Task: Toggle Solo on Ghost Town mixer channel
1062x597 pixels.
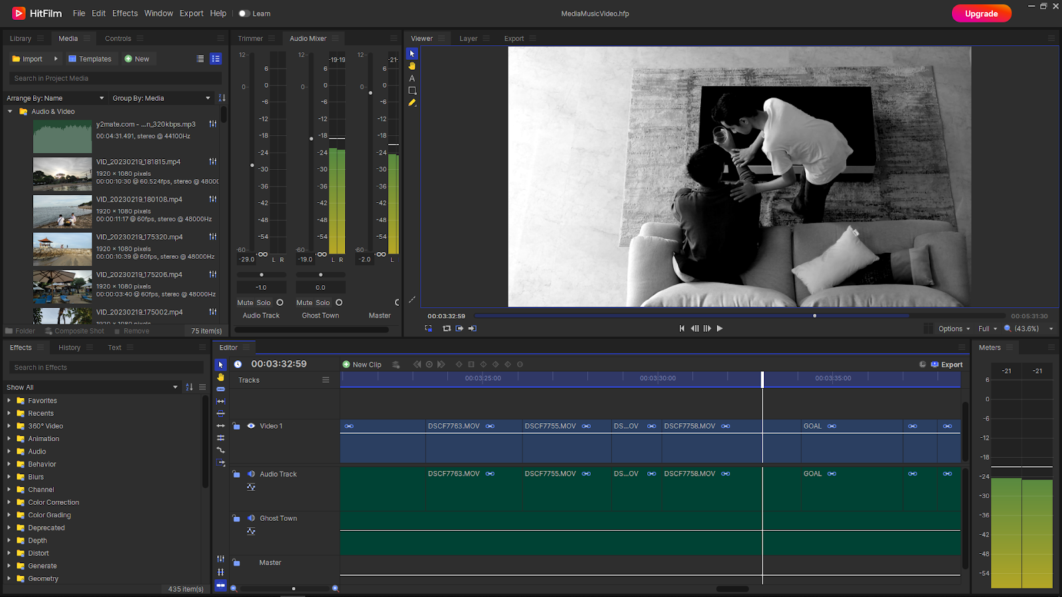Action: [x=323, y=302]
